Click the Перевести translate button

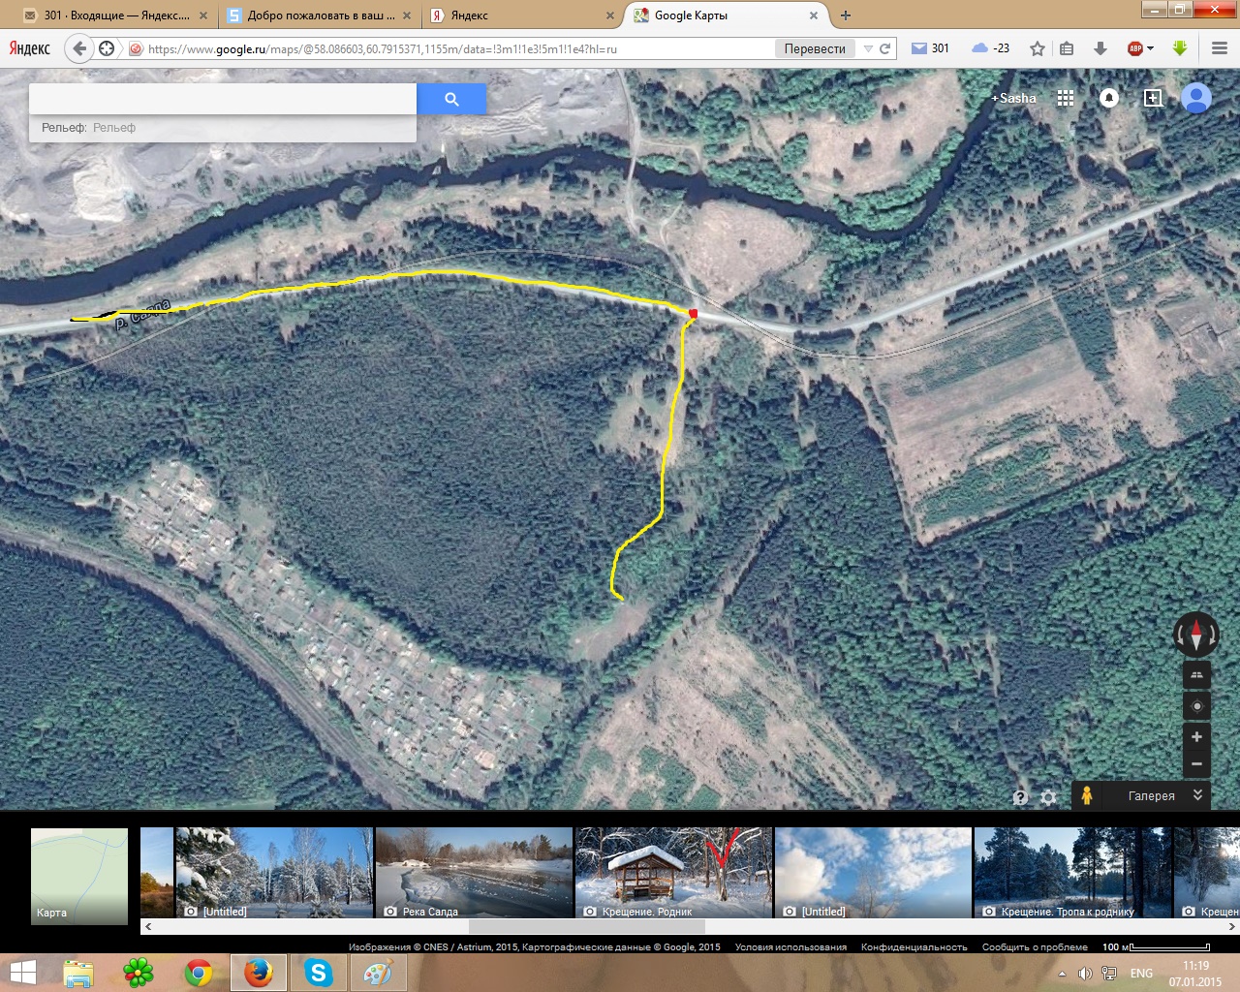815,48
